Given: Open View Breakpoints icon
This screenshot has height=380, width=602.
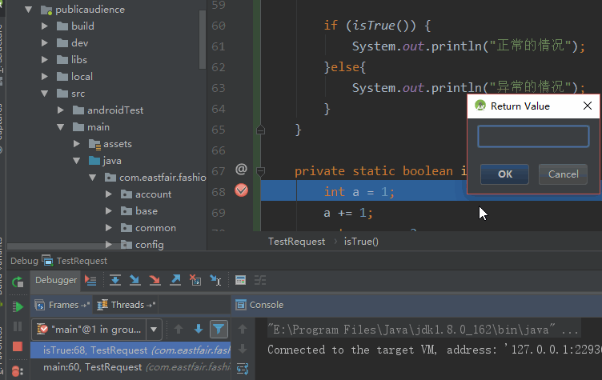Looking at the screenshot, I should (x=18, y=371).
